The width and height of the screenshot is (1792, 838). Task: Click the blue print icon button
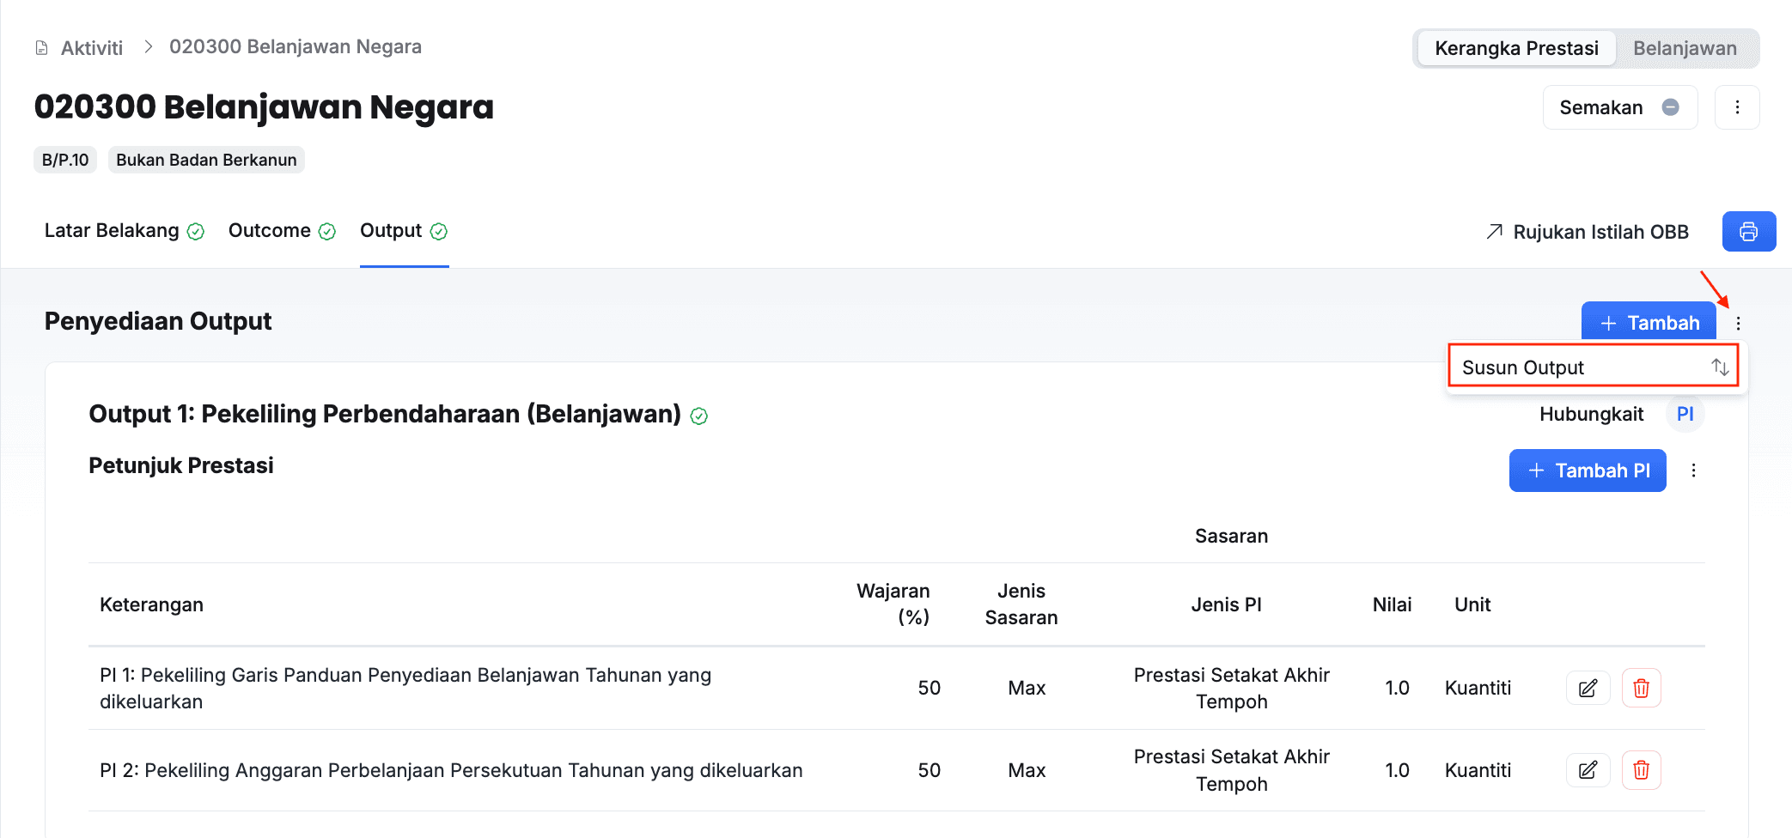pos(1748,232)
